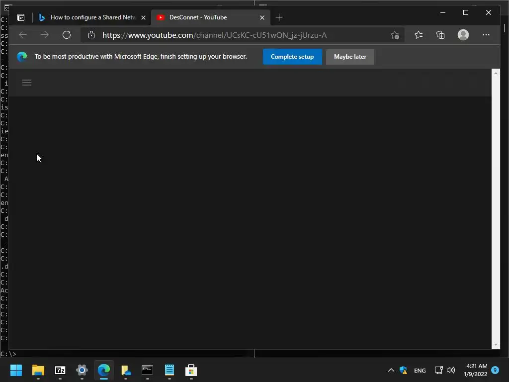The width and height of the screenshot is (509, 382).
Task: Open the Favorites list icon
Action: coord(419,35)
